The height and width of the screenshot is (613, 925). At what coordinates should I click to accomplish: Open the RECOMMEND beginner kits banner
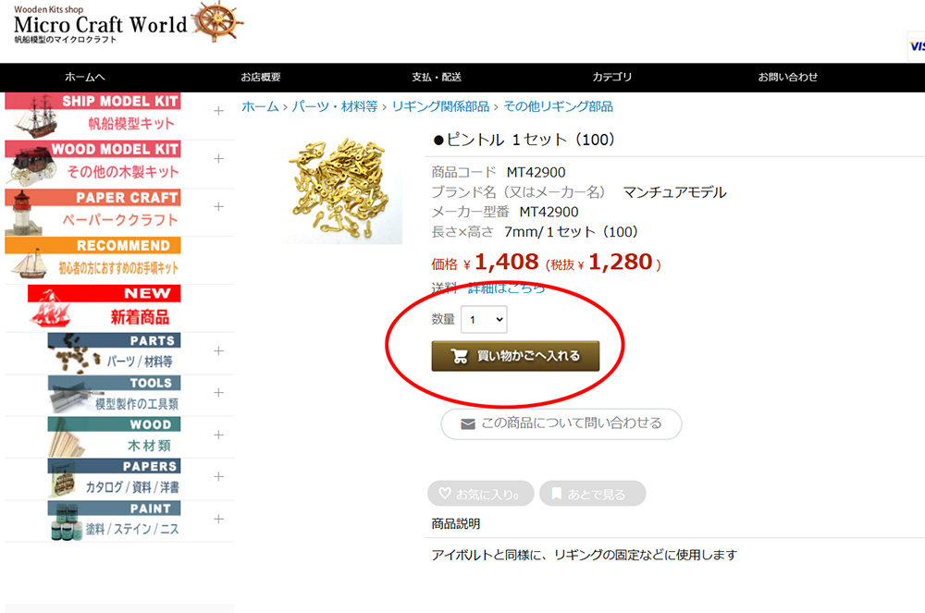coord(92,260)
